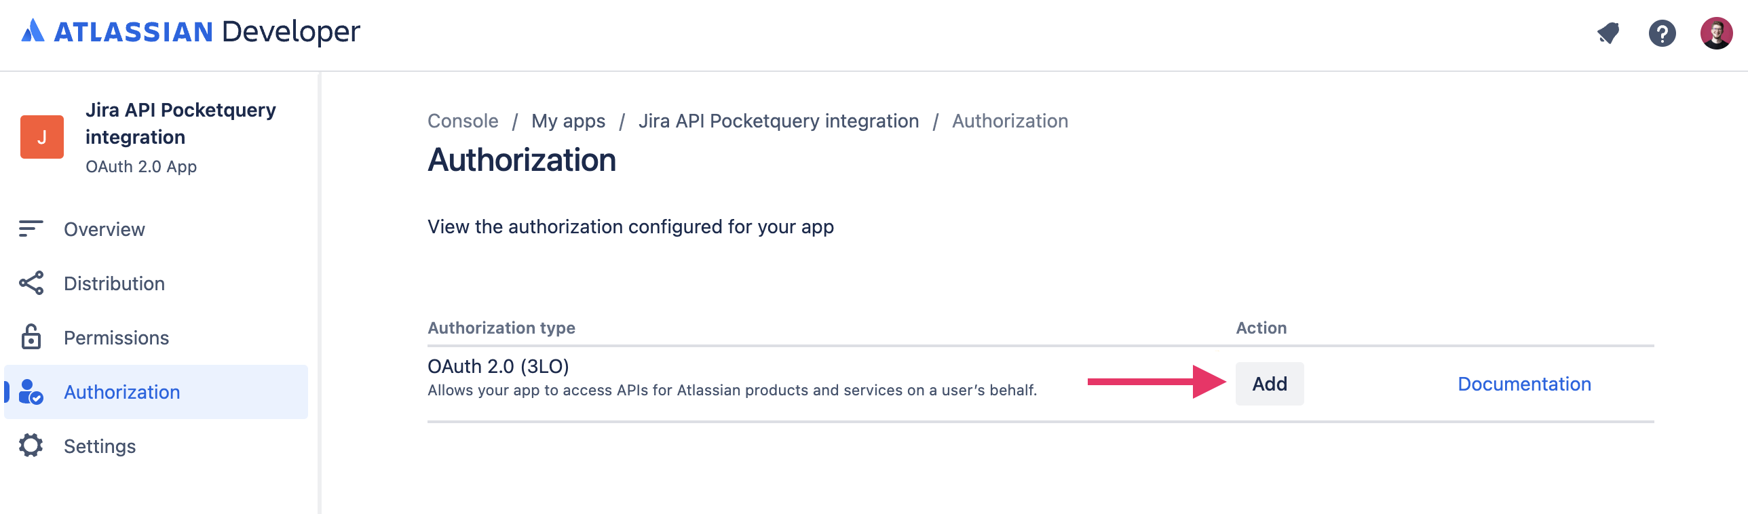Click the OAuth 2.0 (3LO) row label
The height and width of the screenshot is (514, 1748).
pyautogui.click(x=499, y=366)
